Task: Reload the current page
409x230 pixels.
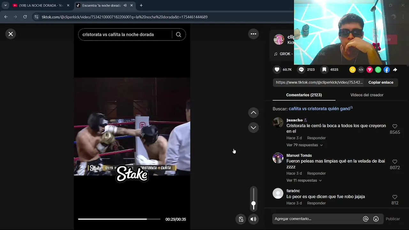Action: click(25, 17)
